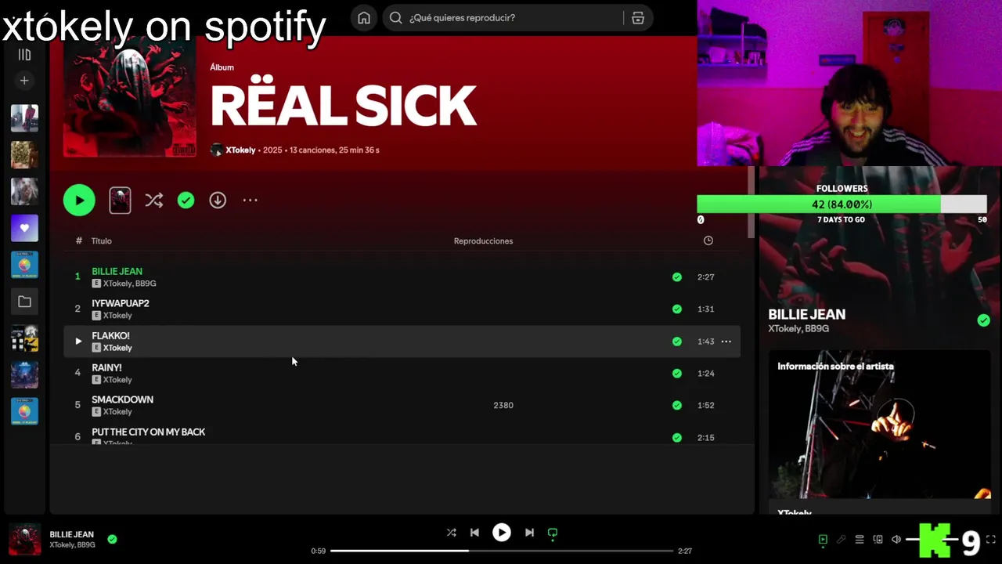Open BILLIE JEAN title in bottom player bar

point(71,534)
